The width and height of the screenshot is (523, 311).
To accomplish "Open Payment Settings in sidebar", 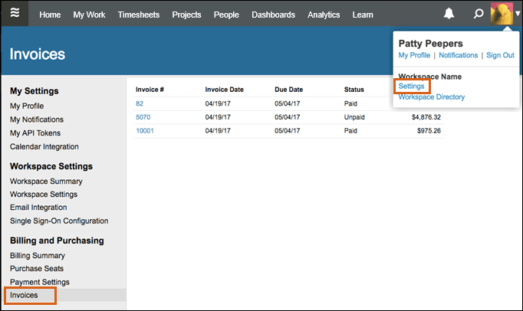I will point(40,282).
